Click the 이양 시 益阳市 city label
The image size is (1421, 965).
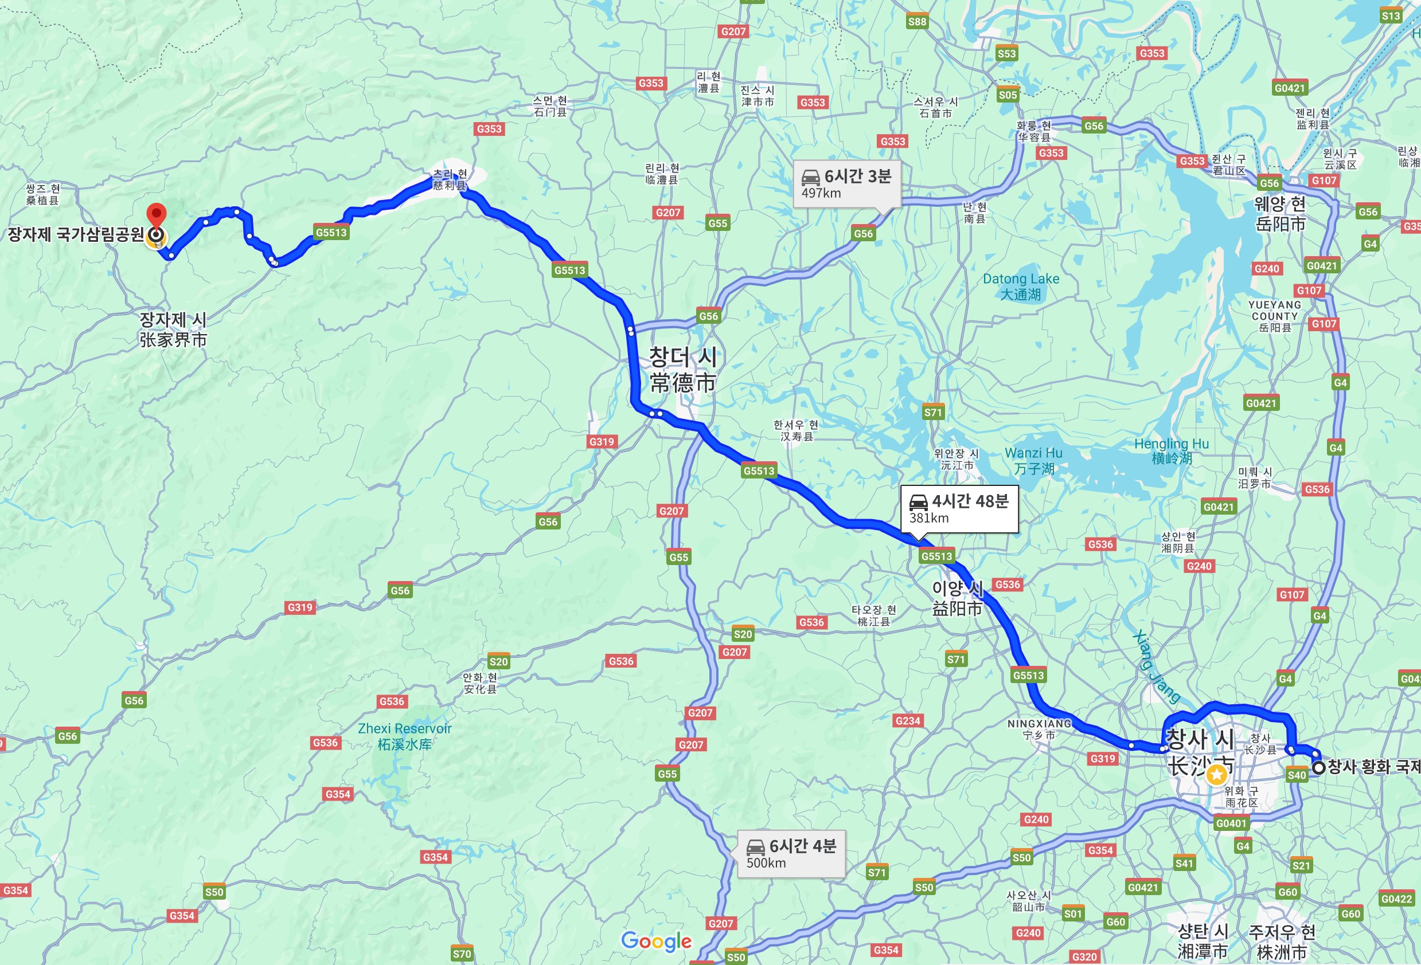click(x=958, y=598)
